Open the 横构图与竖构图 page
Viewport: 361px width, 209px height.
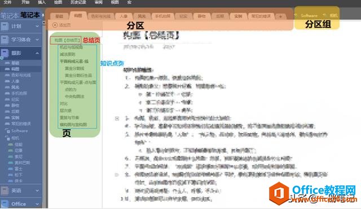(73, 125)
